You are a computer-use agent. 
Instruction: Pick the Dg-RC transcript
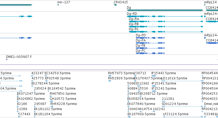(166, 32)
